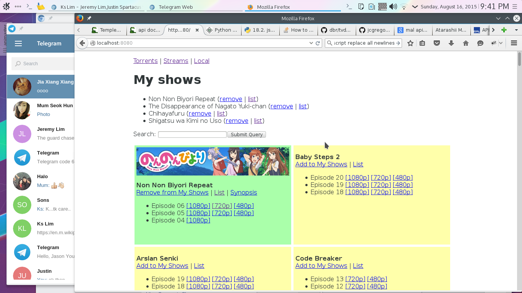Click the clipboard tray icon

coord(361,6)
